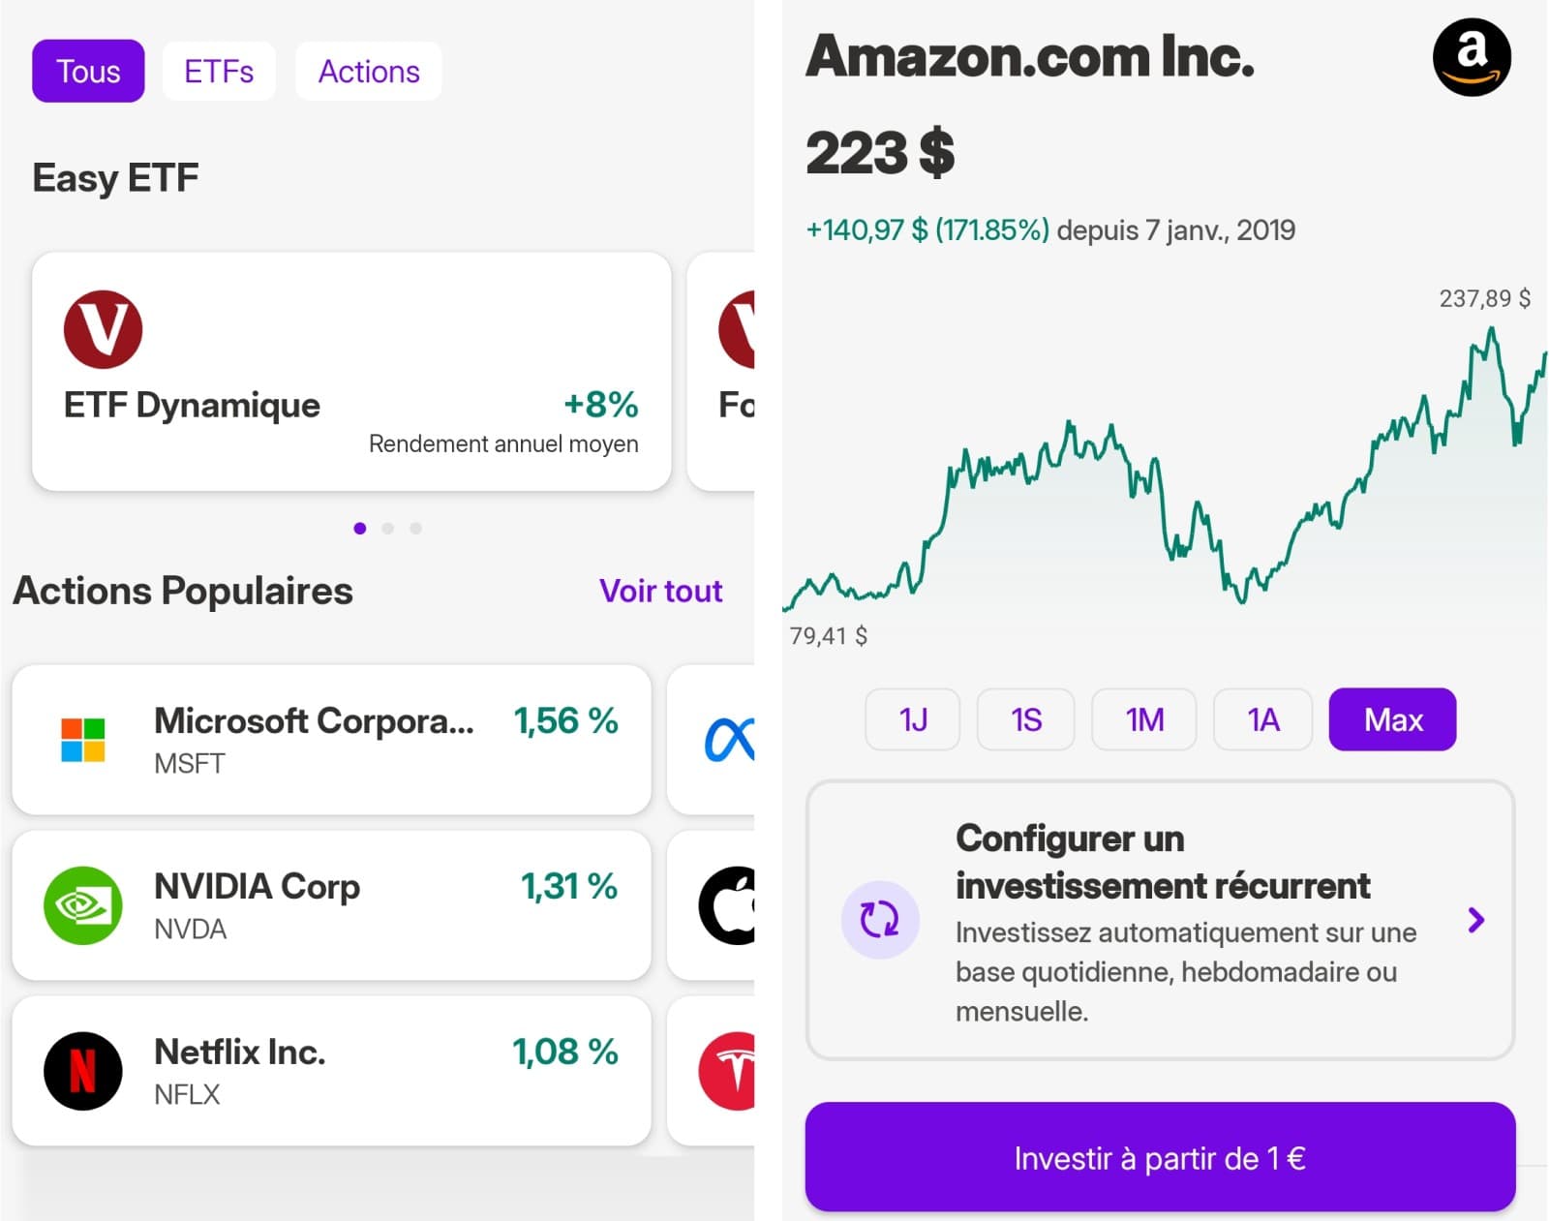Open Voir tout for Actions Populaires
1549x1221 pixels.
click(x=661, y=591)
